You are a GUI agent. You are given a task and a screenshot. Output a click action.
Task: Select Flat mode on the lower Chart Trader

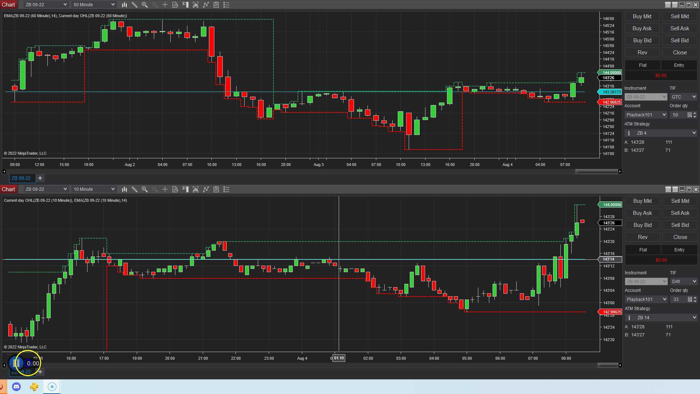coord(642,250)
